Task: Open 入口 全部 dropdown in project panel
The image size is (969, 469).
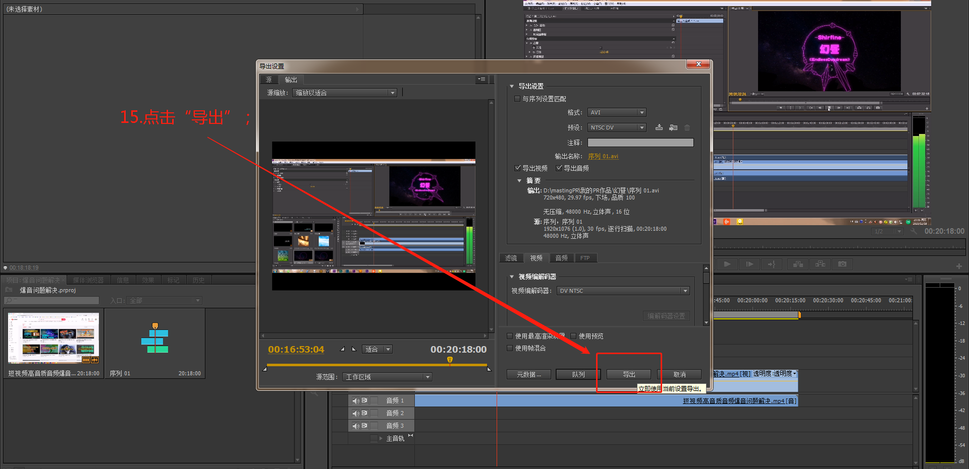Action: pos(164,301)
